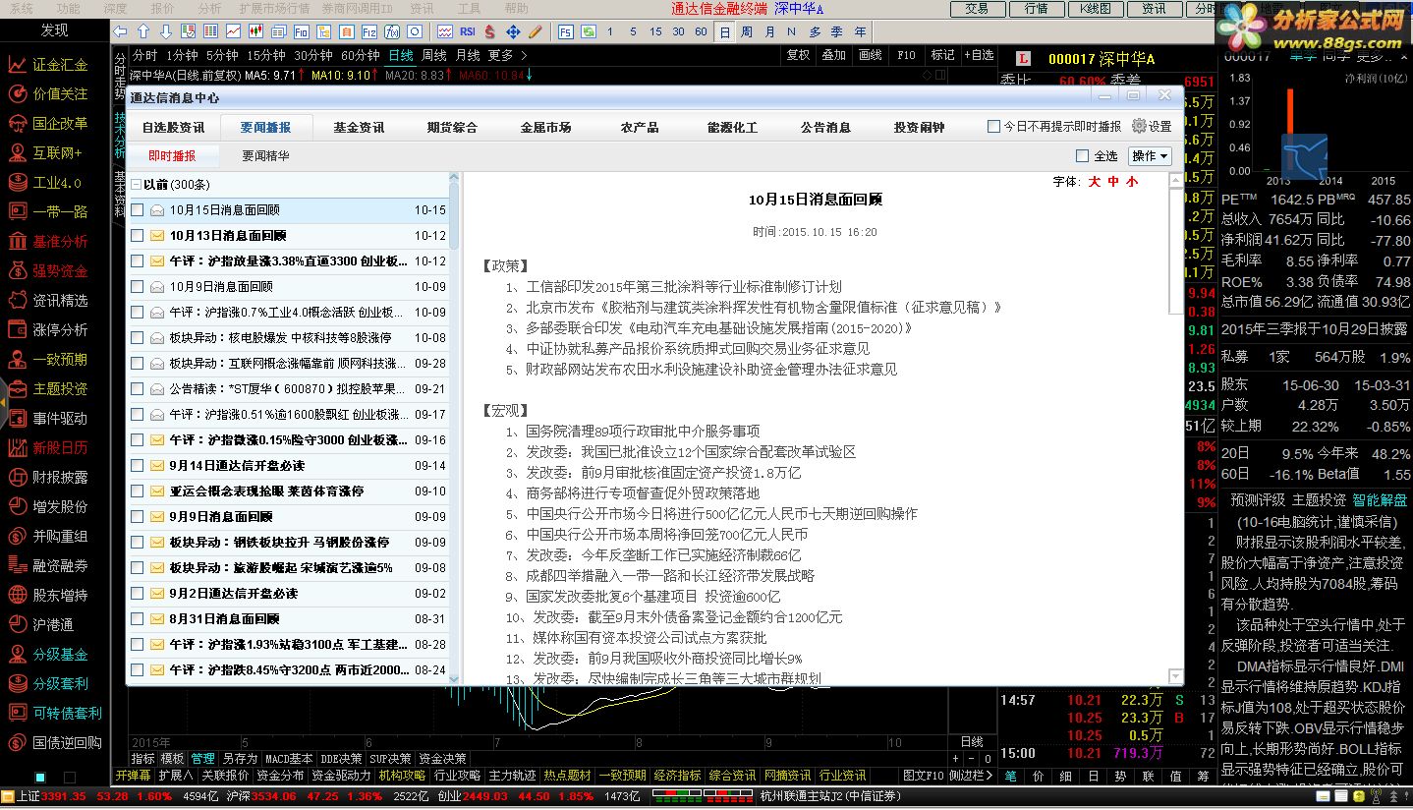Select the MACD基本 indicator tab
This screenshot has width=1413, height=810.
290,759
